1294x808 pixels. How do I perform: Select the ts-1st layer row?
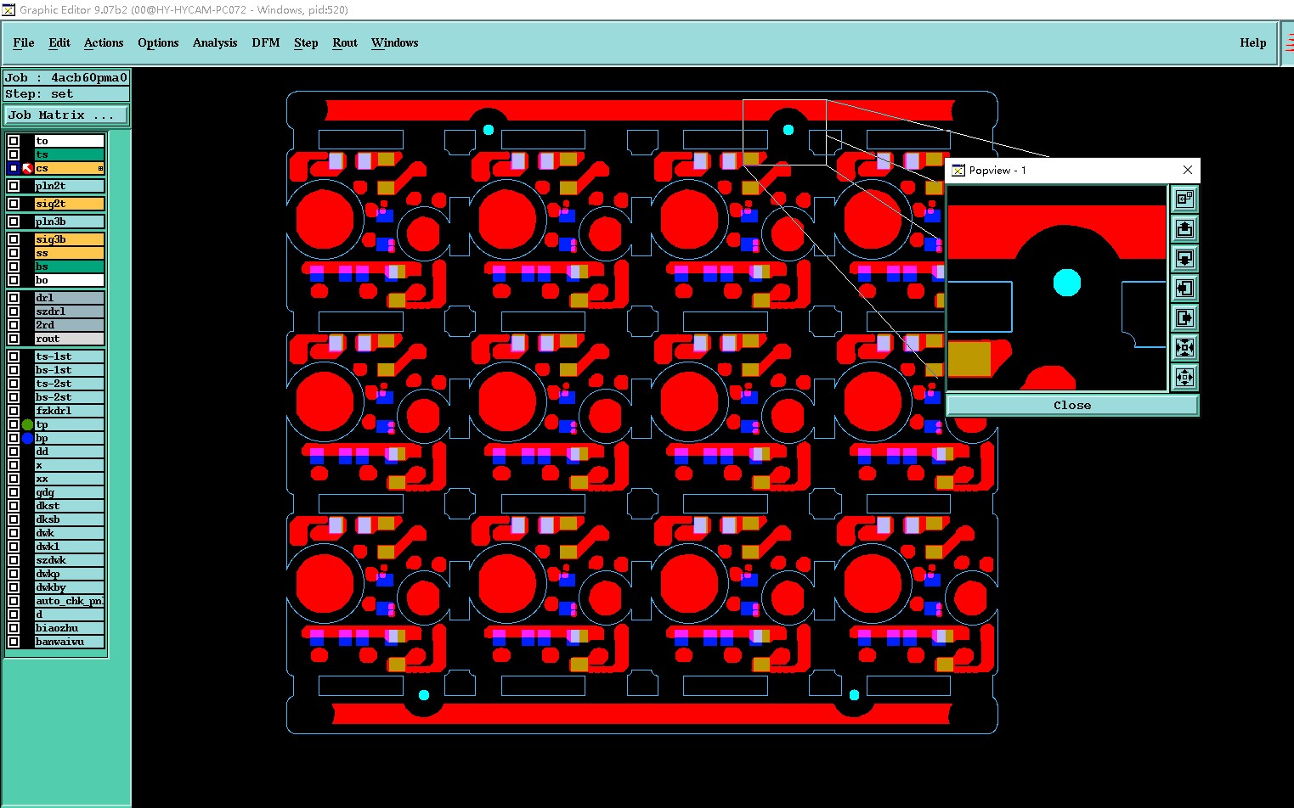(x=69, y=356)
